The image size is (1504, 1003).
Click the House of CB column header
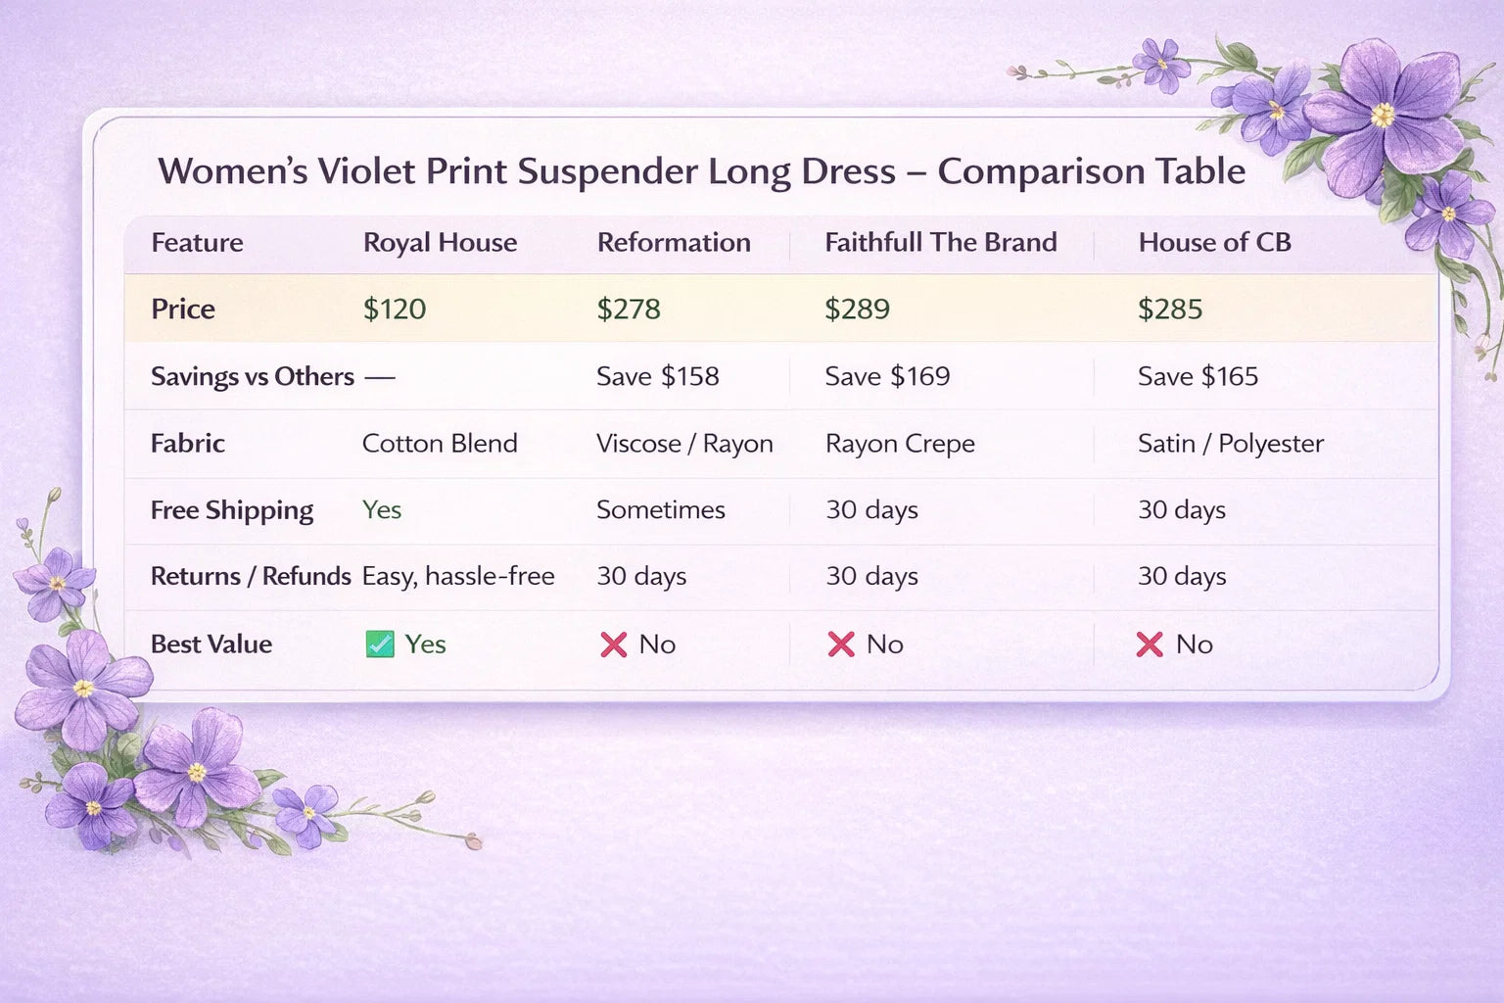(1214, 243)
